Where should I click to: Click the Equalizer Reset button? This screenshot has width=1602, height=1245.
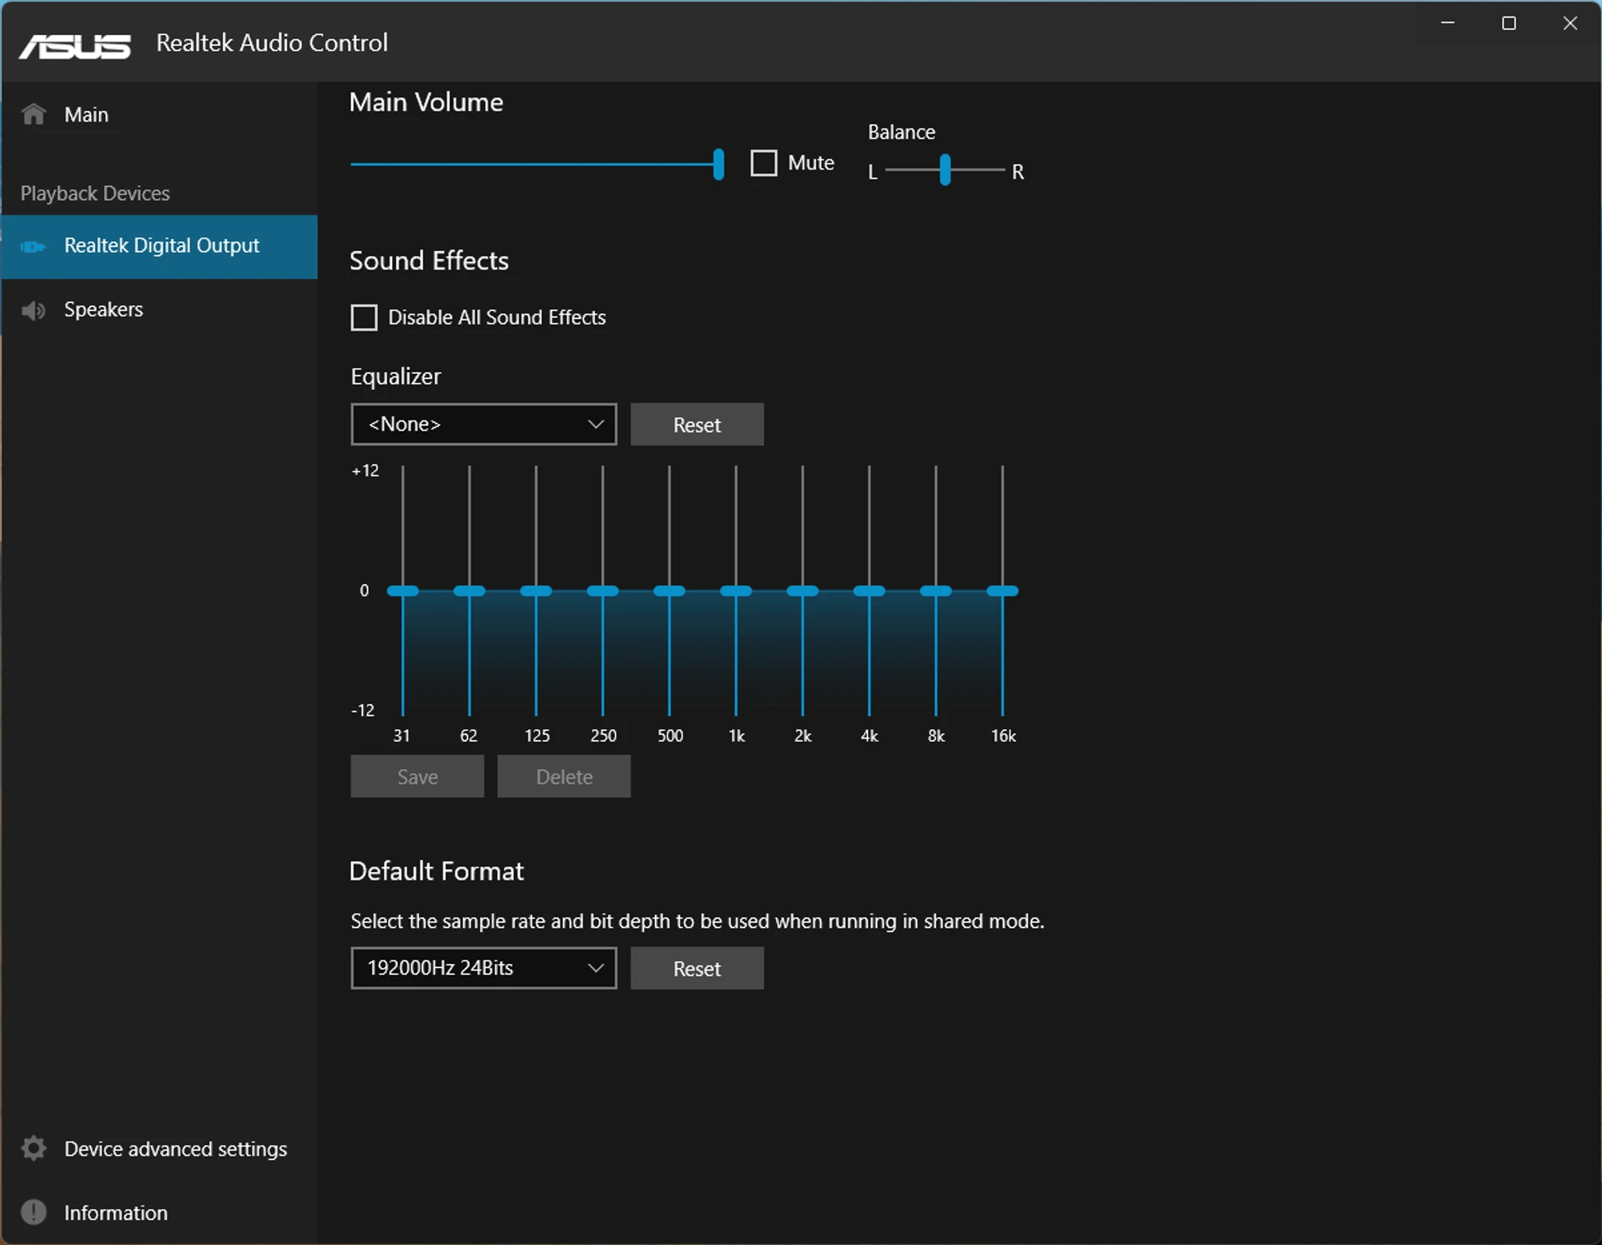point(697,425)
